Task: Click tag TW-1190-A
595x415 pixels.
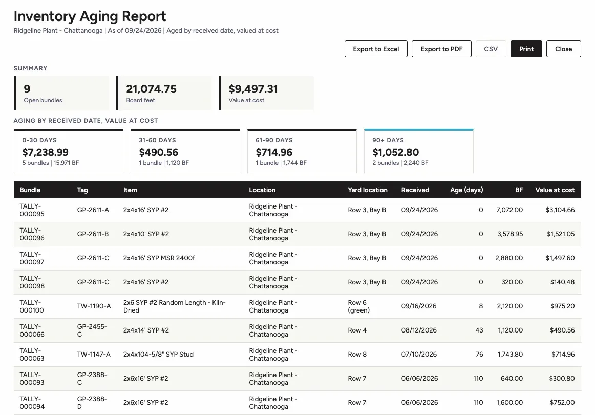Action: (x=94, y=306)
